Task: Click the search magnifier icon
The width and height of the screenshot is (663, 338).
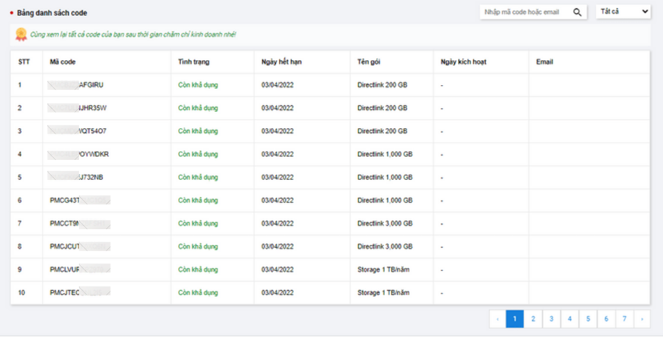Action: click(577, 12)
